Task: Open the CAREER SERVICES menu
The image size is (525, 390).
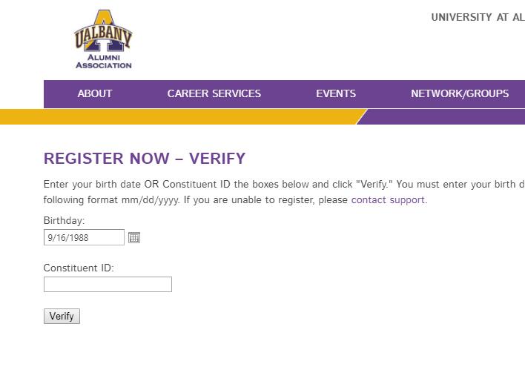Action: (x=214, y=93)
